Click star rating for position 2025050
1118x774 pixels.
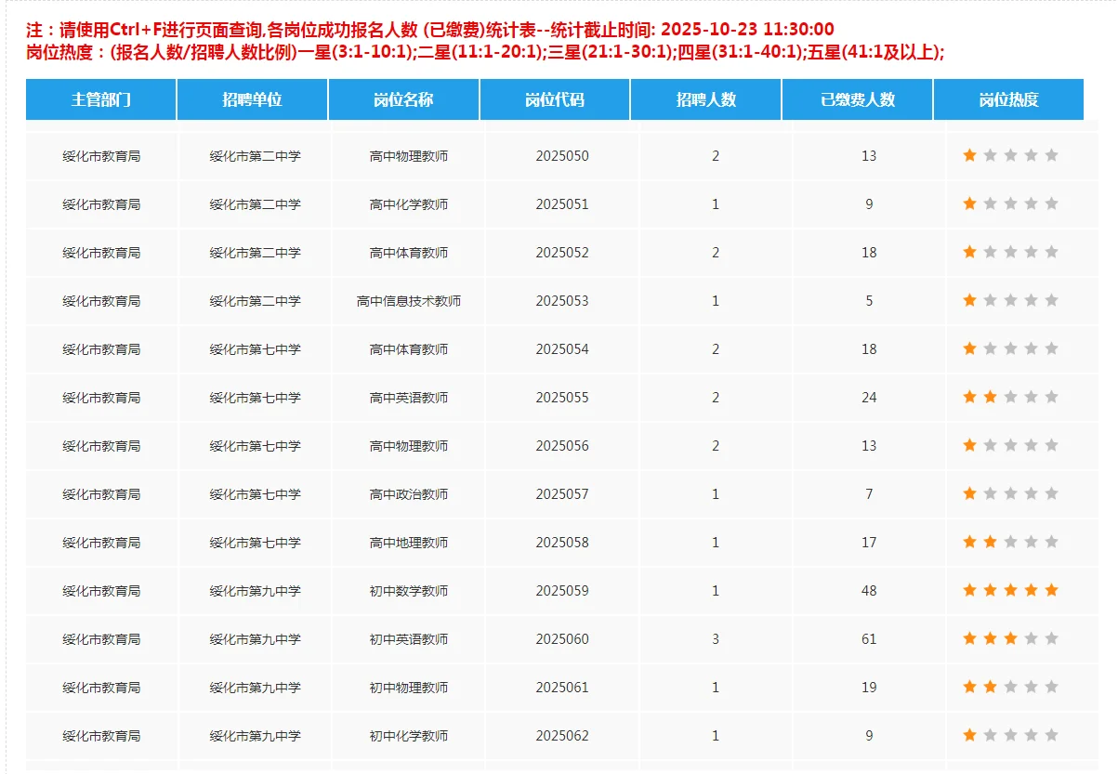click(x=1010, y=155)
